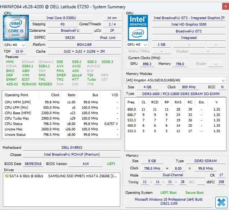This screenshot has height=210, width=229.
Task: Click the grayed AVX-512 feature label
Action: click(94, 66)
